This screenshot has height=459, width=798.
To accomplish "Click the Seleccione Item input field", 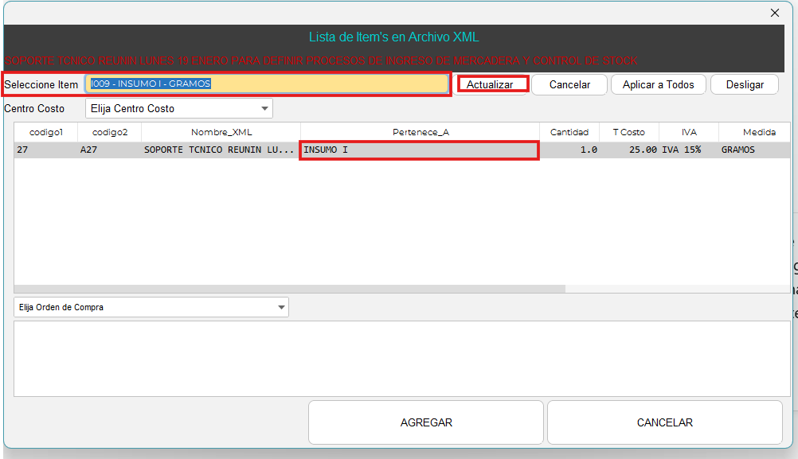I will tap(267, 84).
